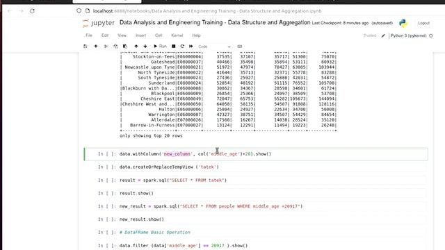Viewport: 445px width, 250px height.
Task: Click the highlighted 'new_column' text
Action: tap(177, 154)
